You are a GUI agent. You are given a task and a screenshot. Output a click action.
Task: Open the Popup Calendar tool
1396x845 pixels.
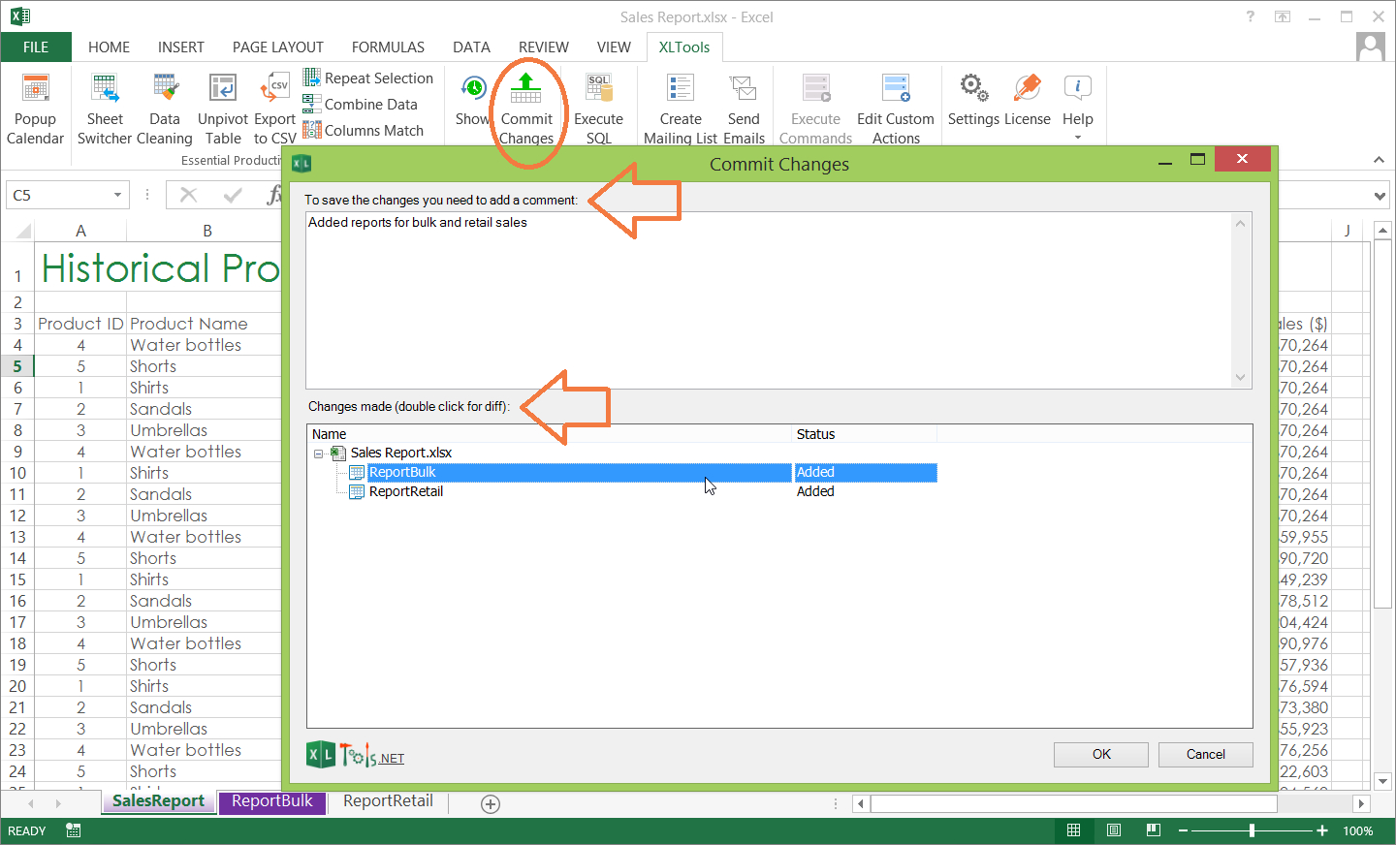click(35, 109)
